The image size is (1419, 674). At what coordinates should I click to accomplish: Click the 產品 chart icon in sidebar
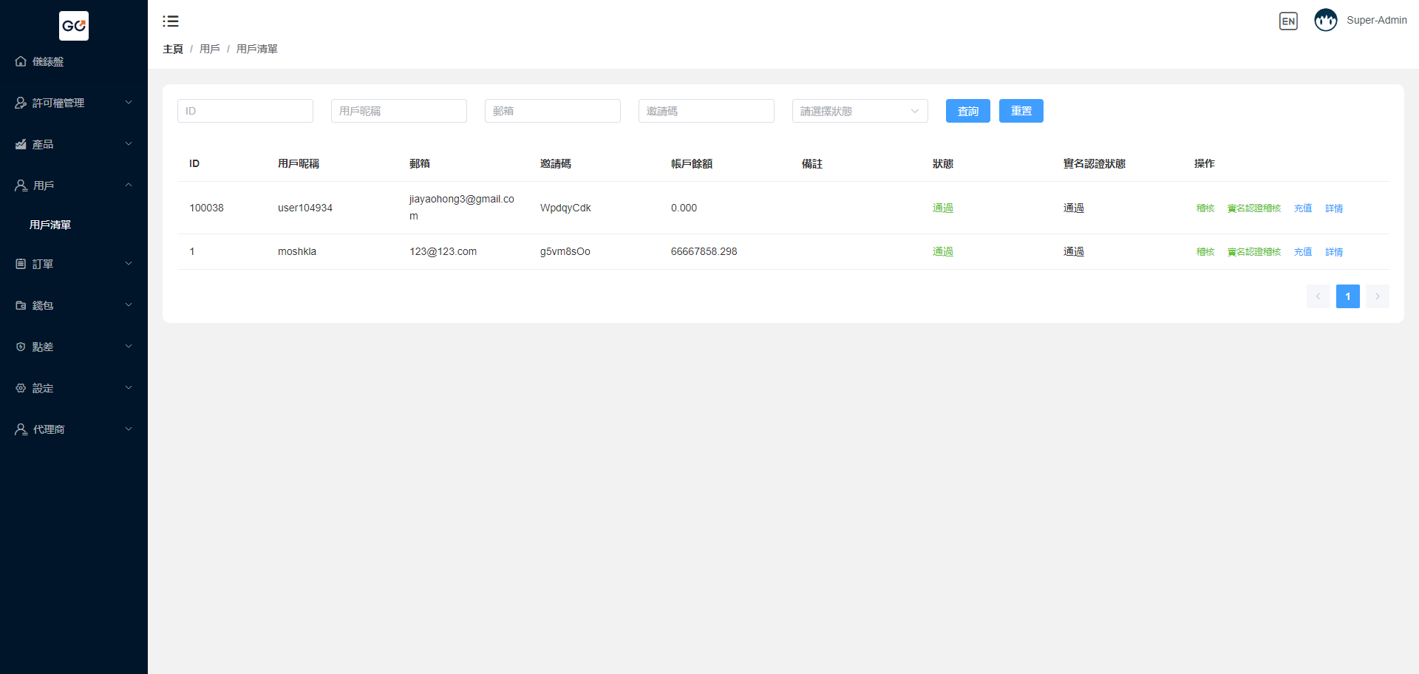coord(21,144)
